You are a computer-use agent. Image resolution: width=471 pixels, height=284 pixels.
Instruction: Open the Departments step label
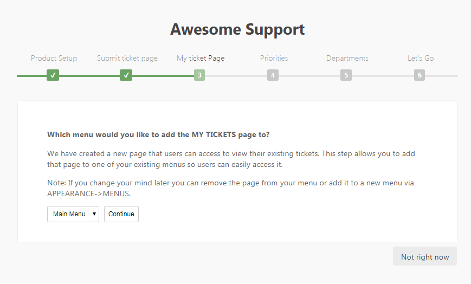click(x=347, y=58)
